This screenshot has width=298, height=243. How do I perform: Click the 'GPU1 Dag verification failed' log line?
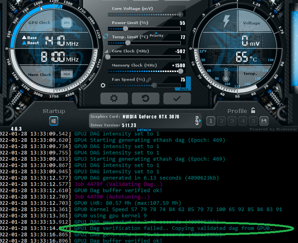(x=175, y=228)
